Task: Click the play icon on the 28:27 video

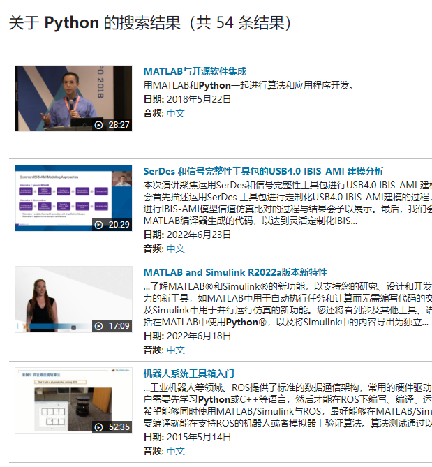Action: pyautogui.click(x=99, y=125)
